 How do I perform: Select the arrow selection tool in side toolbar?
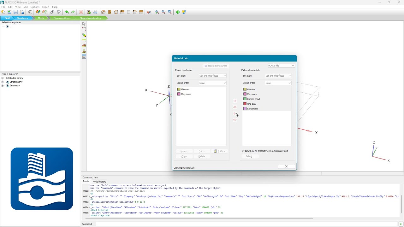84,24
